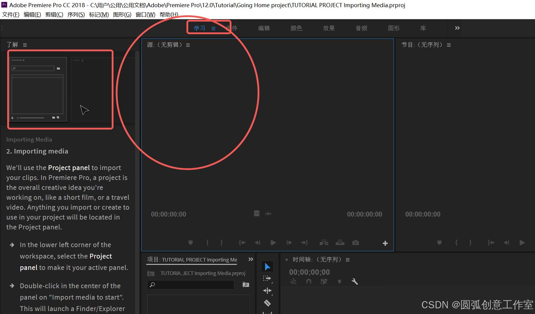The width and height of the screenshot is (535, 314).
Task: Open the 序列(S) menu
Action: [x=76, y=14]
